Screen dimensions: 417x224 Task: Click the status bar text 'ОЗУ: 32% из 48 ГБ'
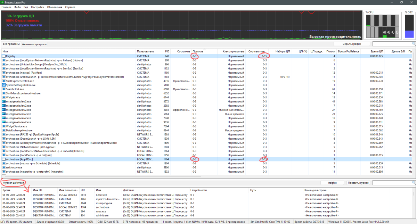pyautogui.click(x=108, y=222)
